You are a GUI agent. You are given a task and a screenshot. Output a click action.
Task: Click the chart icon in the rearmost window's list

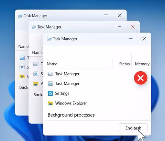click(22, 58)
